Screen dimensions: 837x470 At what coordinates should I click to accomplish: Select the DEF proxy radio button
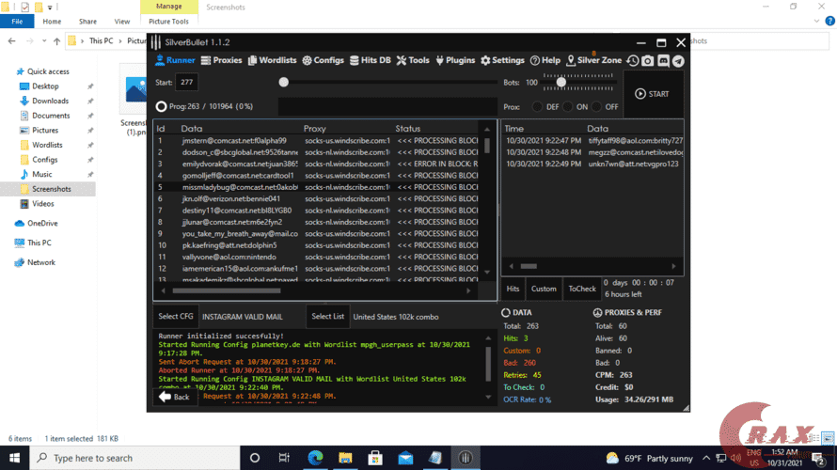pos(537,107)
